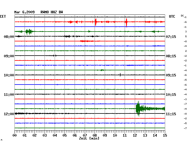Viewport: 188px width, 143px height.
Task: Click the 11:00 CET time label
Action: [x=9, y=95]
